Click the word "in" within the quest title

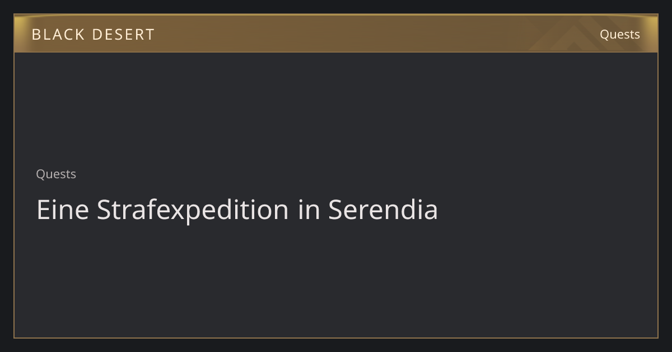click(309, 210)
